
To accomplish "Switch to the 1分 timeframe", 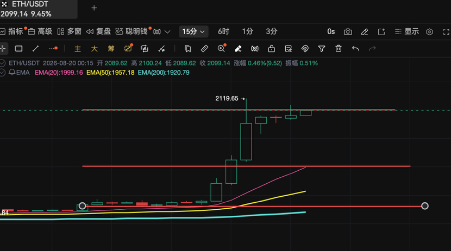I will (x=247, y=31).
